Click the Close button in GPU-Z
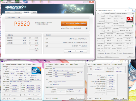The height and width of the screenshot is (101, 136). [131, 57]
